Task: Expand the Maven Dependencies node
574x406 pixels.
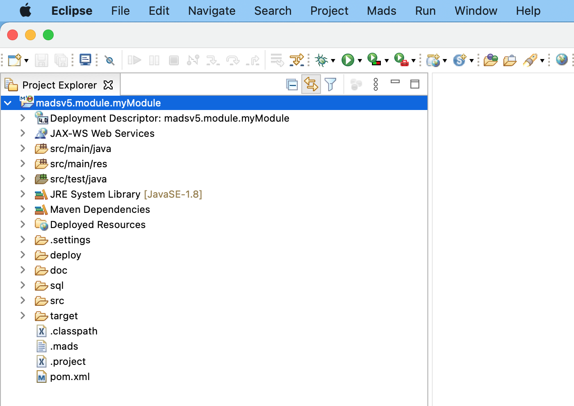Action: pyautogui.click(x=23, y=209)
